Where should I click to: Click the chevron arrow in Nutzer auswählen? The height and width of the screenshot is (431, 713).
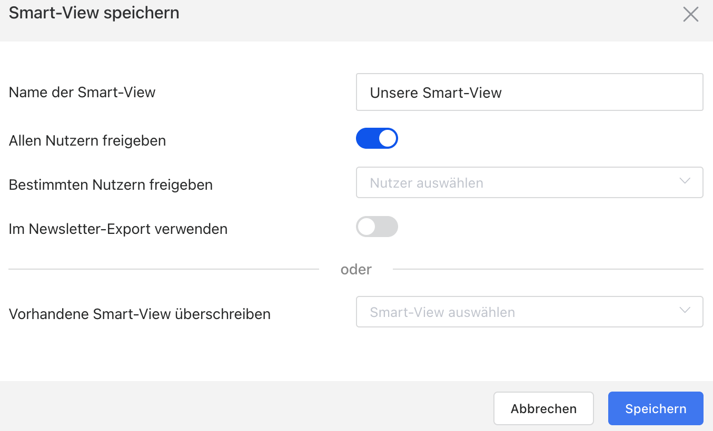(x=685, y=181)
